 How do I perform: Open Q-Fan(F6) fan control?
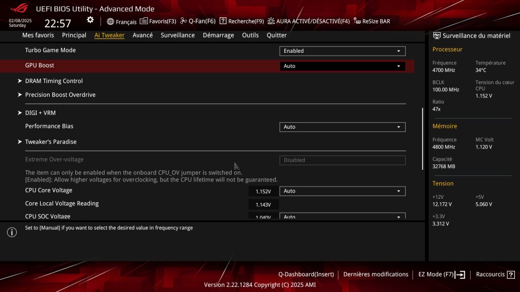(x=198, y=21)
